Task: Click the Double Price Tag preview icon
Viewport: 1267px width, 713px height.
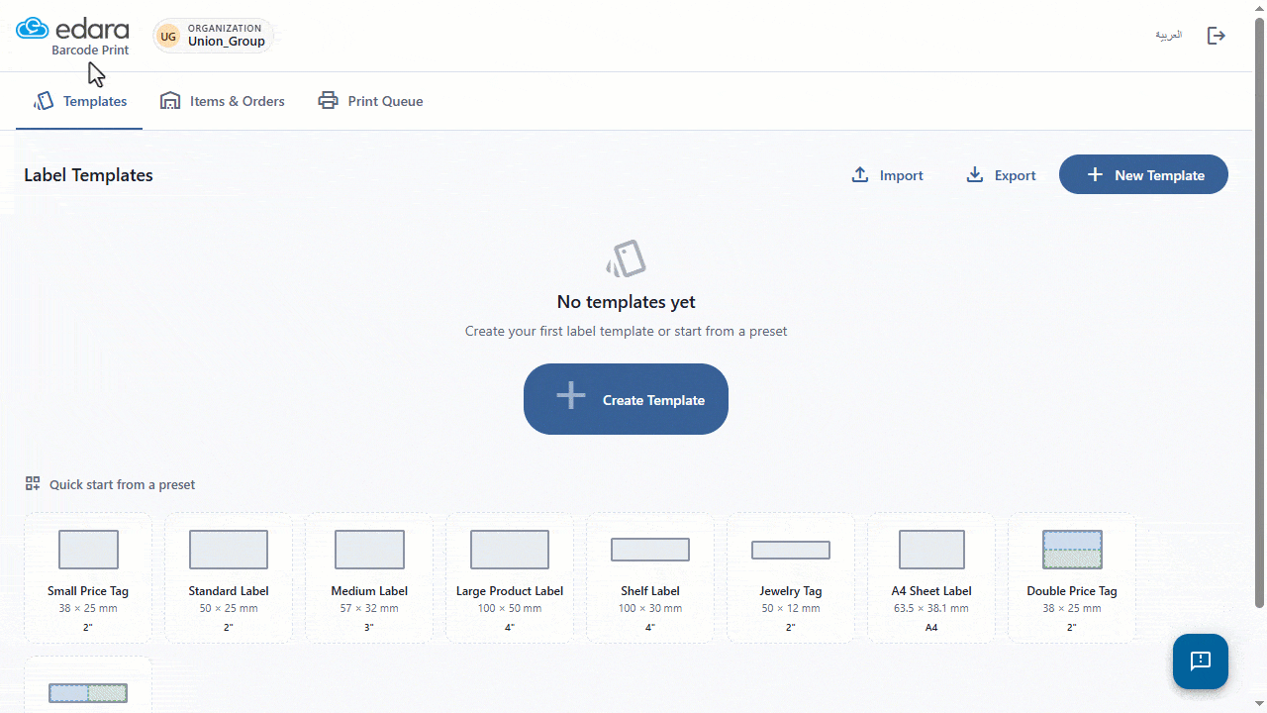Action: [x=1072, y=550]
